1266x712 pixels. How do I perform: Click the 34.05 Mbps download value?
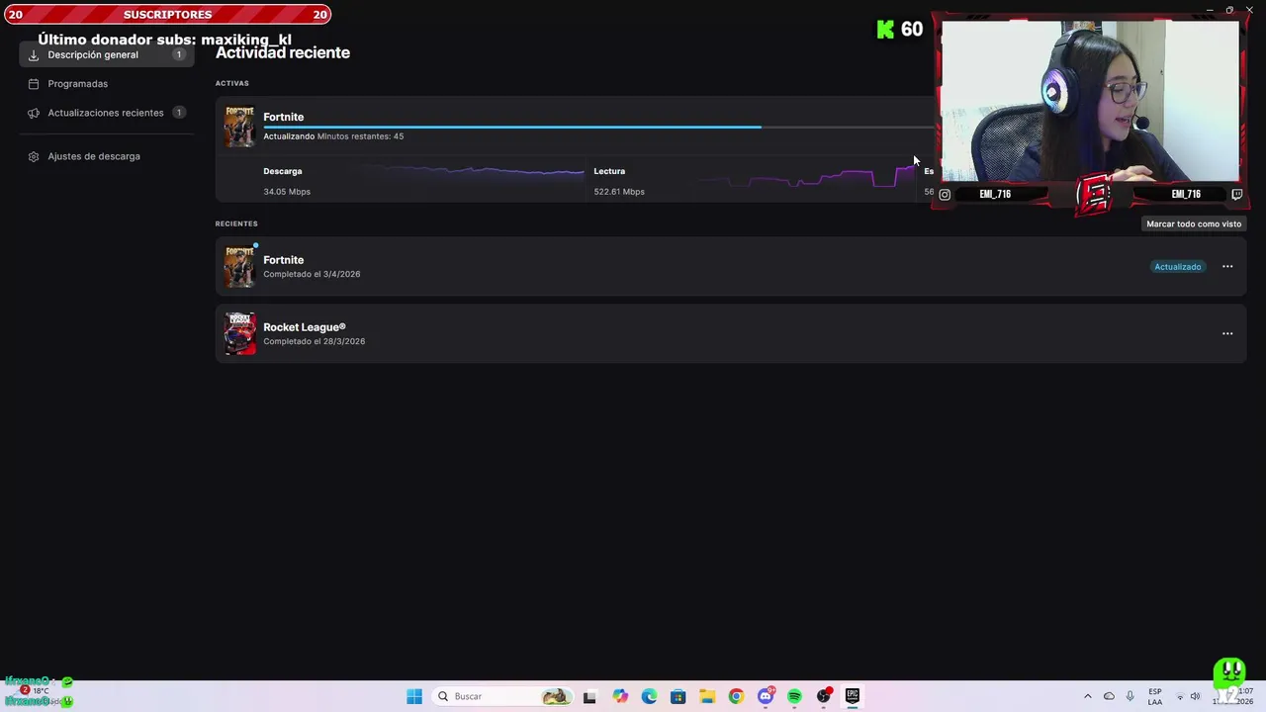point(287,192)
